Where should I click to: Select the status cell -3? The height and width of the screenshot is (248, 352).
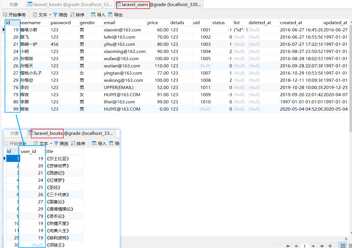[222, 94]
